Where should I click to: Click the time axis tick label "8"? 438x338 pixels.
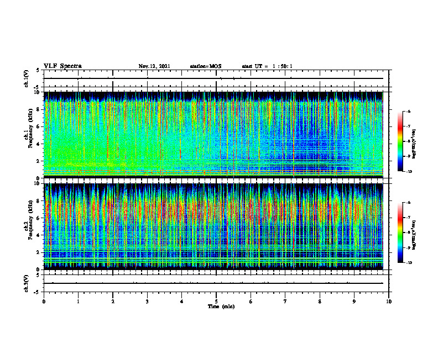(320, 302)
